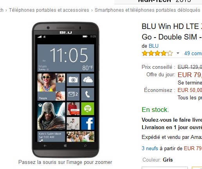Click the blue Facebook tile
Viewport: 202px width, 169px height.
pyautogui.click(x=88, y=123)
